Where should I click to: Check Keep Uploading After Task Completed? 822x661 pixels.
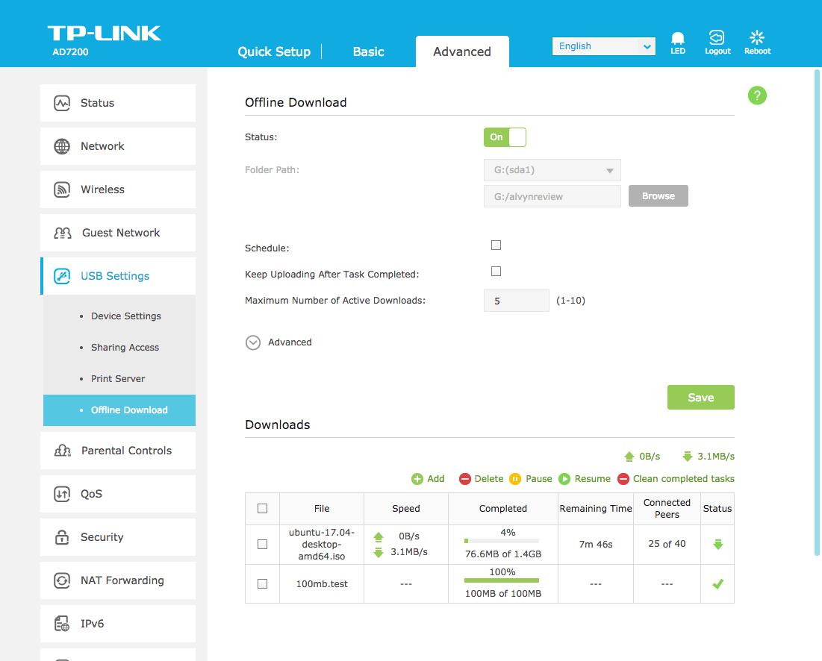point(496,272)
